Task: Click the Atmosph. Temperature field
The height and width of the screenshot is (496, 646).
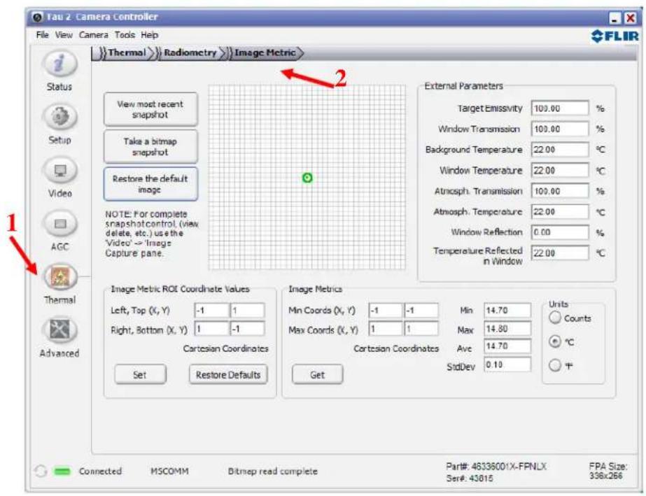Action: click(560, 211)
